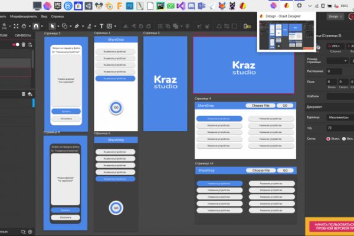Screen dimensions: 354x236
Task: Open the page size dropdown
Action: [x=337, y=61]
